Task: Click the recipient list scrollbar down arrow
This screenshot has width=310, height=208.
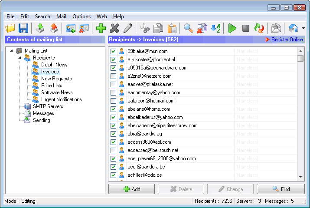Action: 300,177
